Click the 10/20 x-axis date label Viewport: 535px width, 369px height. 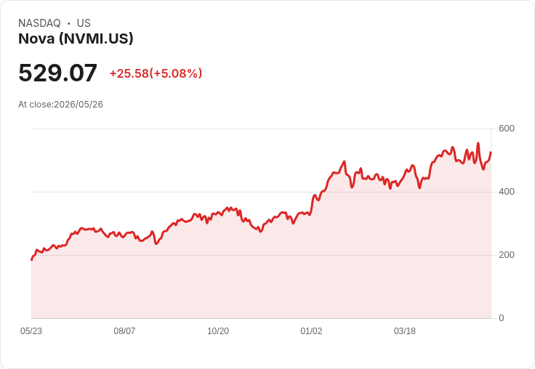[x=218, y=331]
